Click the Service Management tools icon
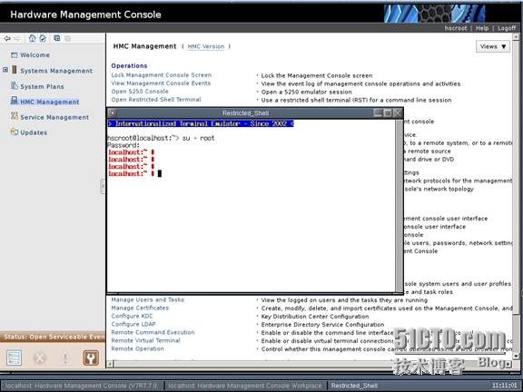523x392 pixels. pos(15,116)
